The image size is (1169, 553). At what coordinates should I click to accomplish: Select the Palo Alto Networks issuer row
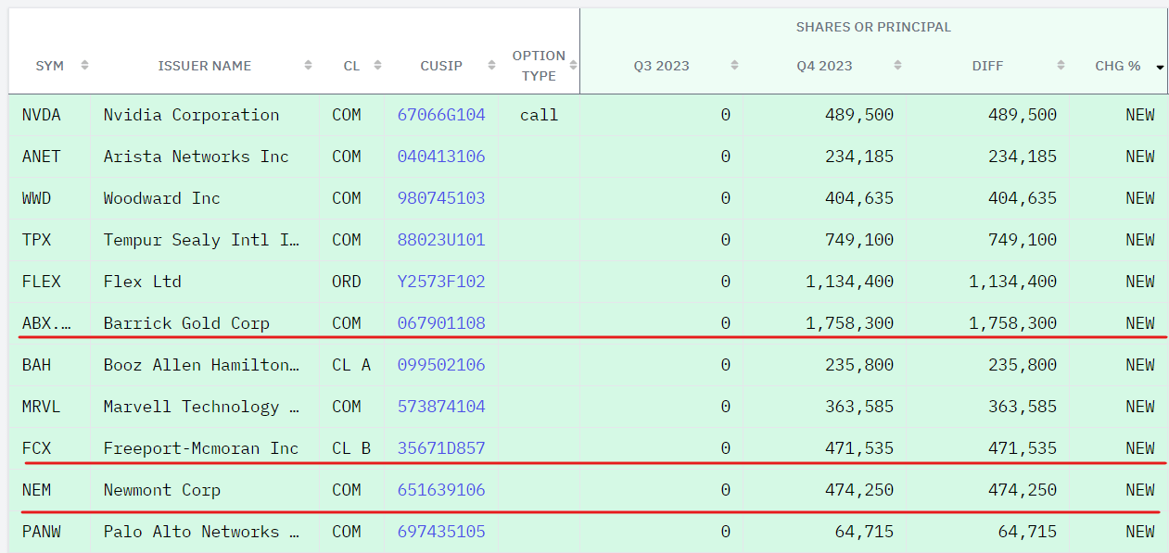tap(202, 532)
